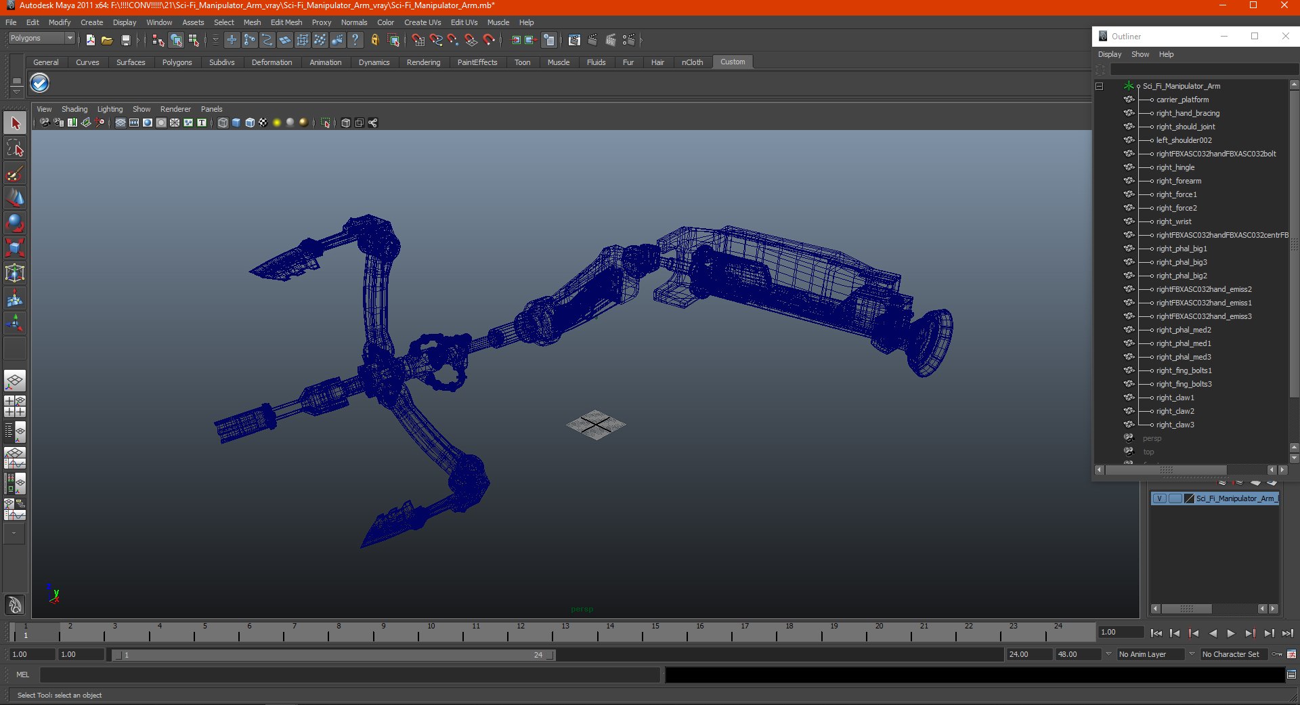Open the Outliner Display menu
This screenshot has width=1300, height=705.
1109,54
